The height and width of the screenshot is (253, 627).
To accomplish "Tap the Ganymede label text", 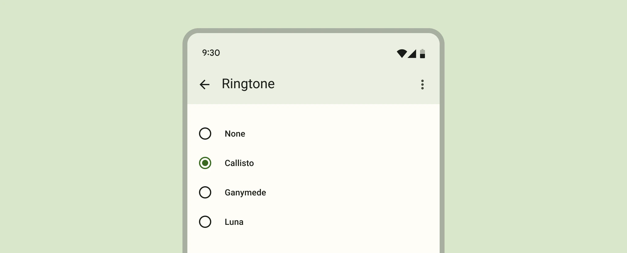I will click(245, 193).
